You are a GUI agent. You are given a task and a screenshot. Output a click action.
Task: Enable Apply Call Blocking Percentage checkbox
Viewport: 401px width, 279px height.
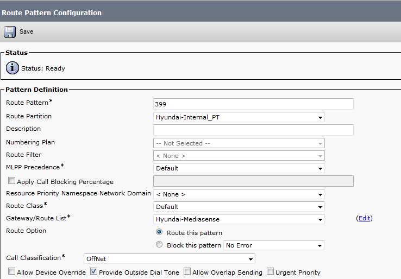coord(11,181)
